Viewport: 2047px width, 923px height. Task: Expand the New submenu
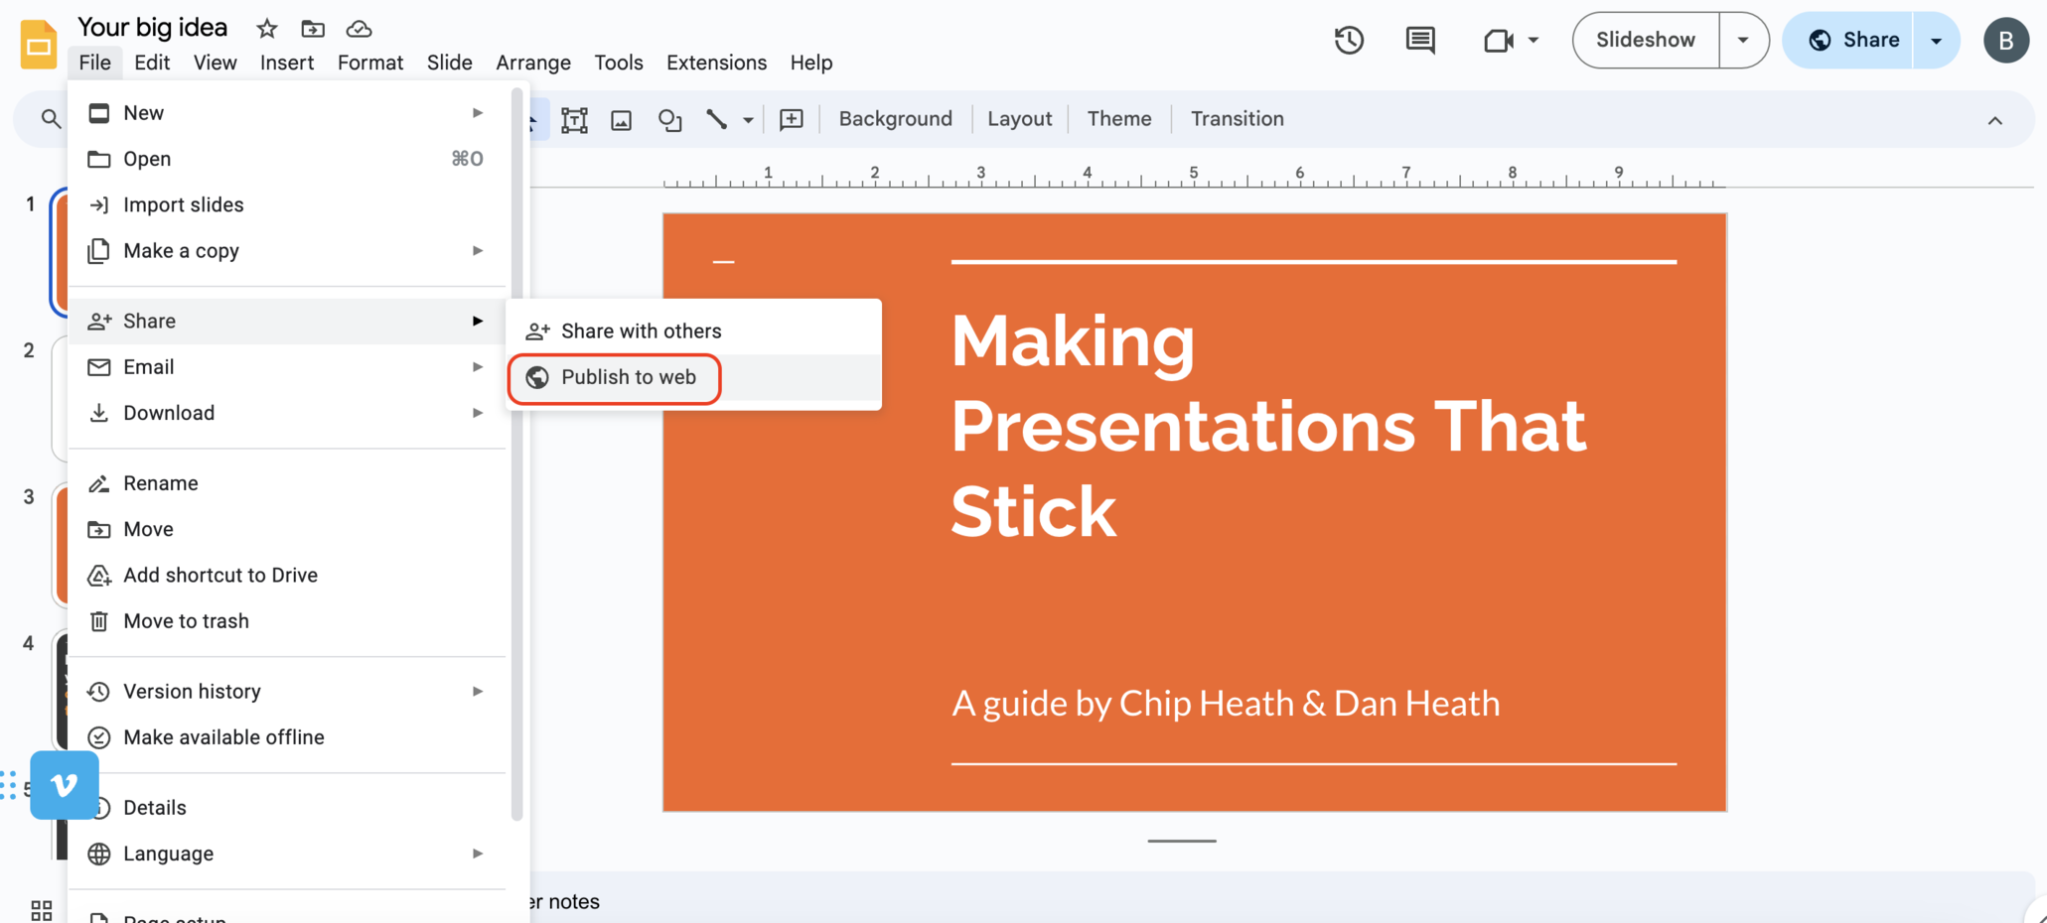click(287, 113)
